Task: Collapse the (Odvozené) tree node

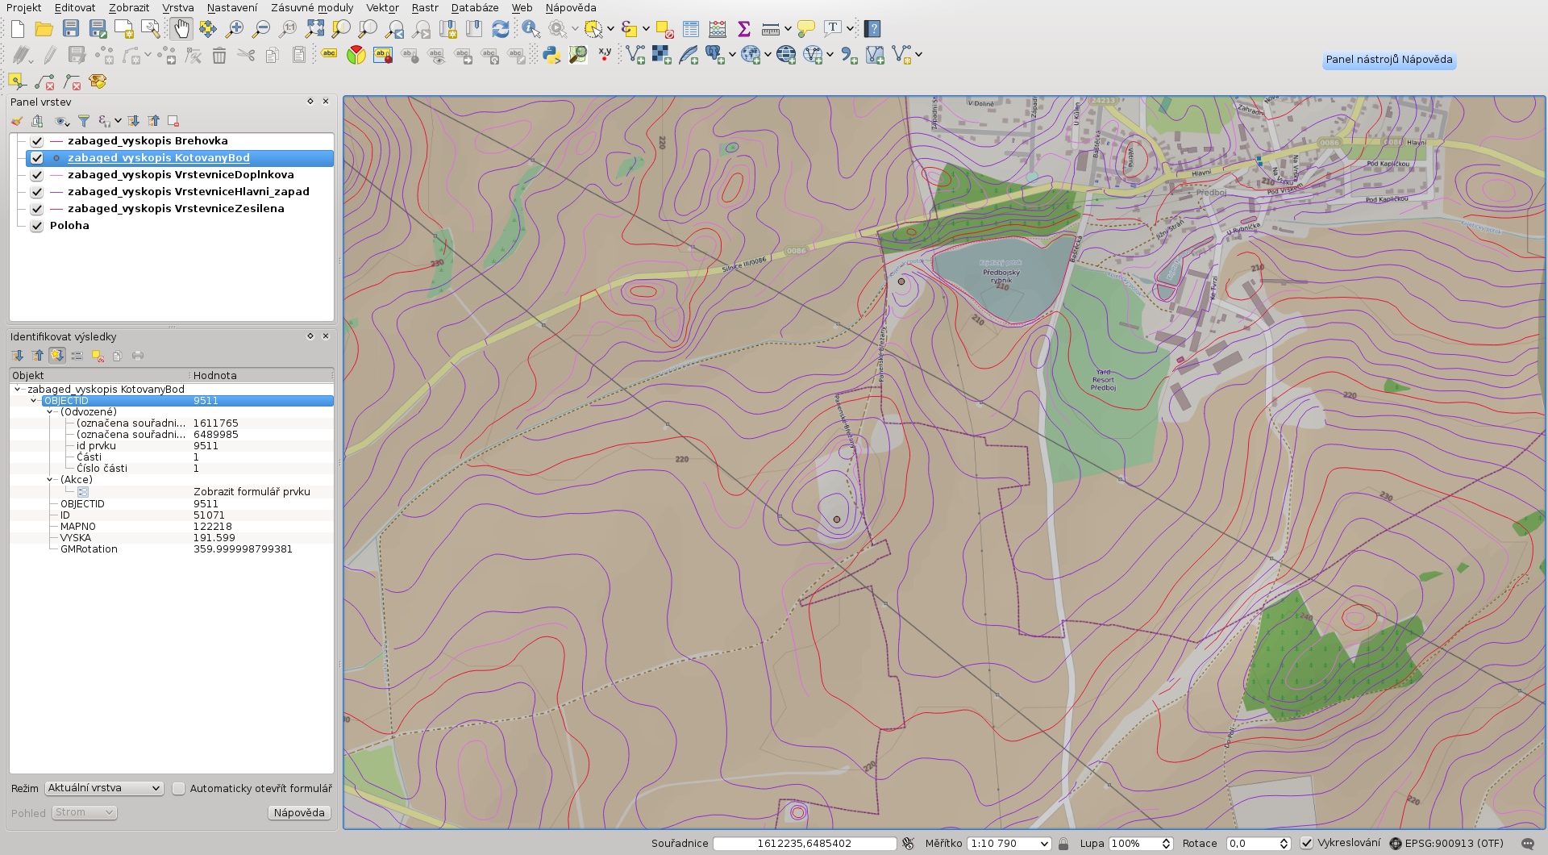Action: [x=50, y=412]
